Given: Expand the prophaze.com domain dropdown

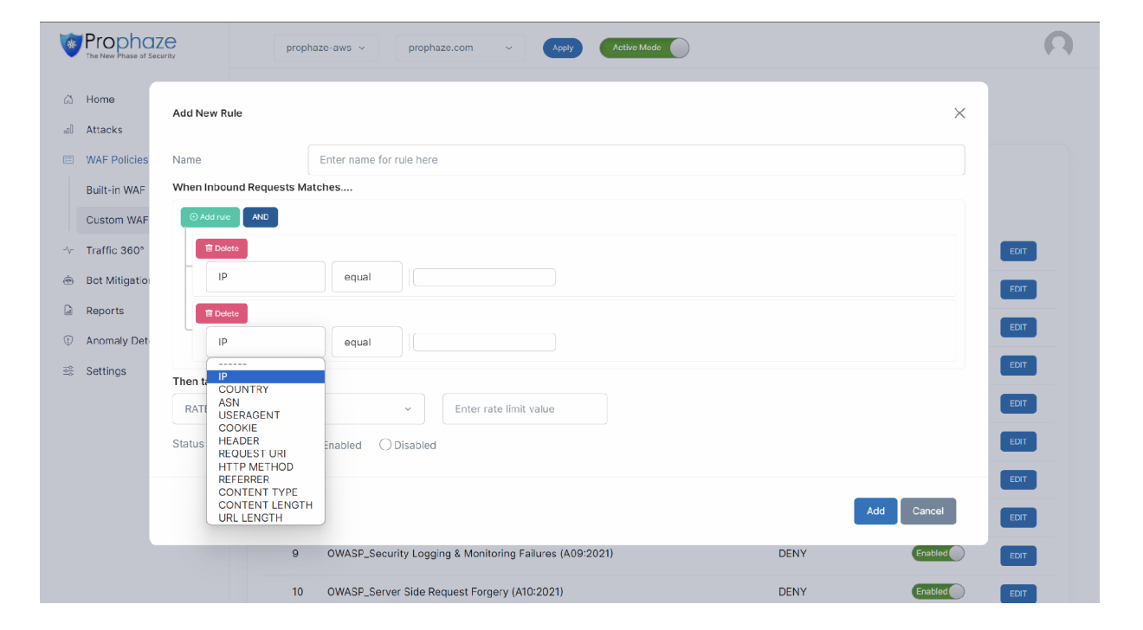Looking at the screenshot, I should (x=460, y=48).
